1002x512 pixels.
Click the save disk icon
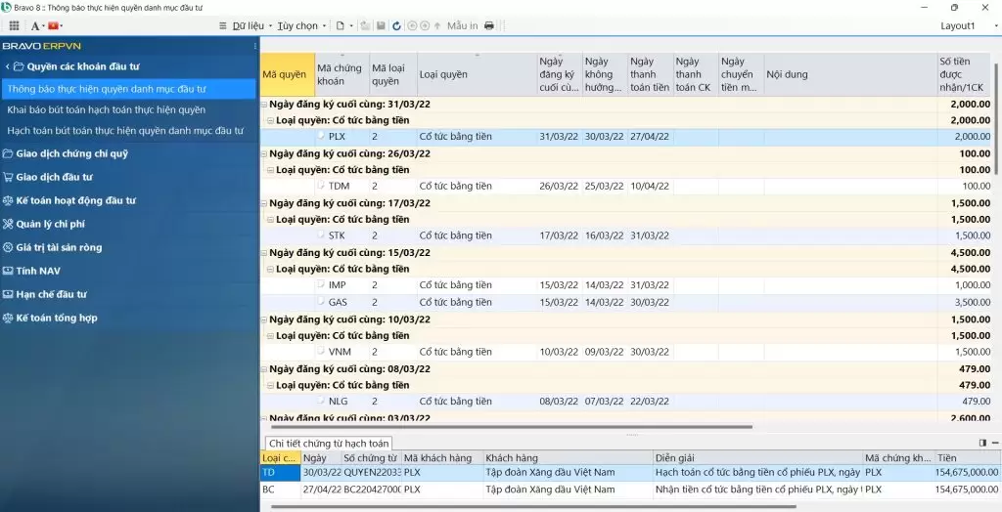pyautogui.click(x=381, y=25)
